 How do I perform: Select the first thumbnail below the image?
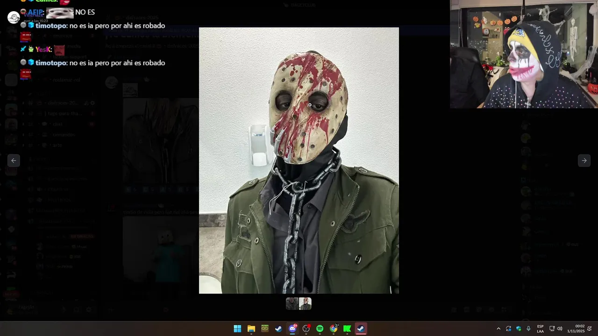point(292,304)
